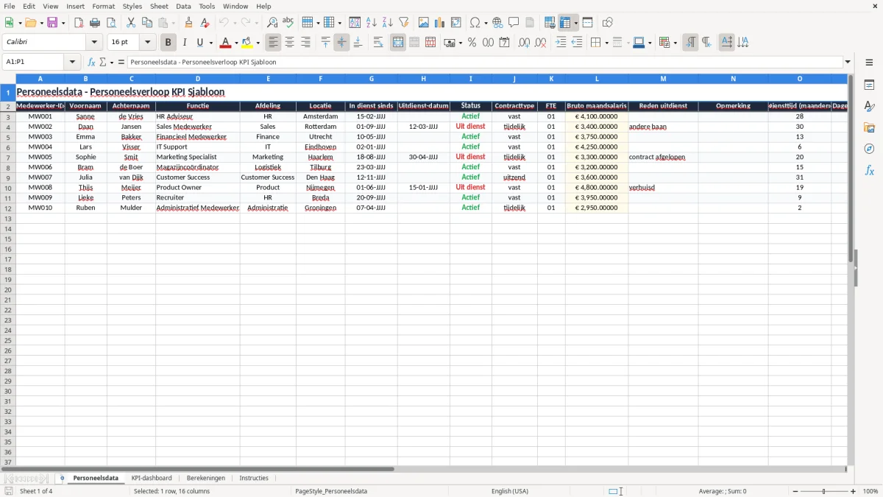Click the Clone Formatting paintbrush icon
This screenshot has height=497, width=883.
(188, 23)
